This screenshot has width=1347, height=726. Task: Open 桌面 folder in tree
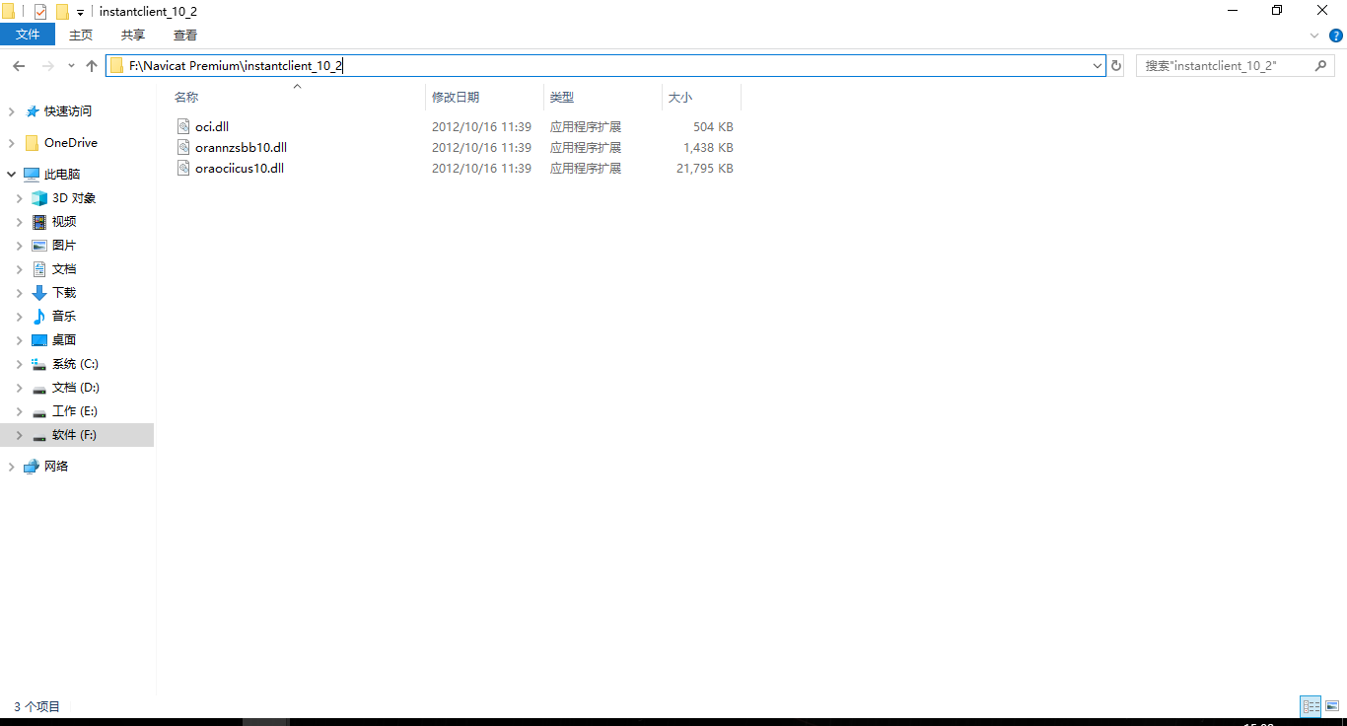64,340
